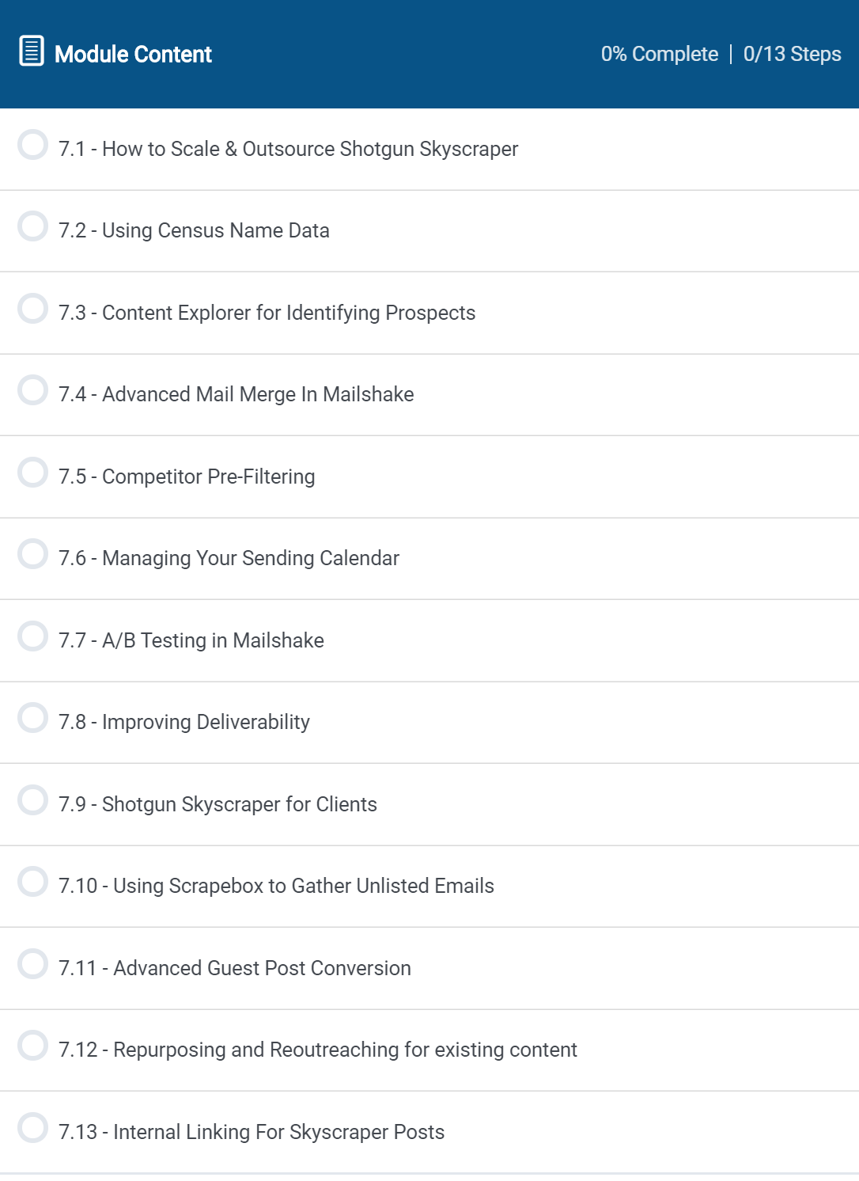Open lesson 7.1 How to Scale & Outsource

tap(288, 150)
